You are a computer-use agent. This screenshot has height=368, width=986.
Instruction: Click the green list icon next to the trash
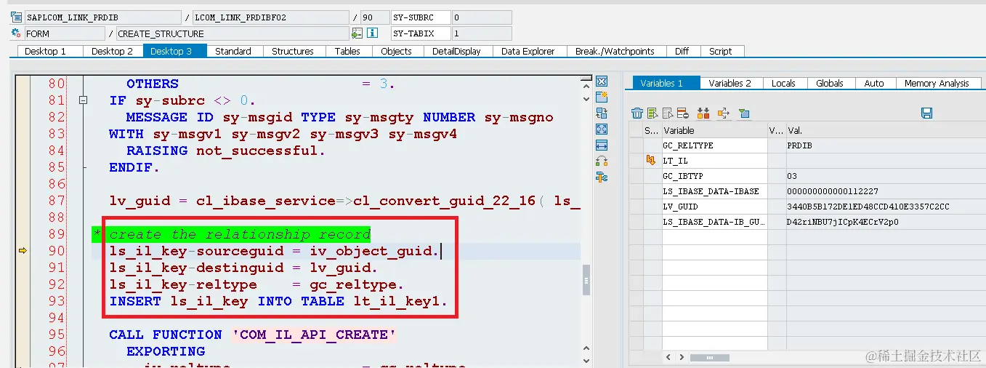tap(652, 113)
